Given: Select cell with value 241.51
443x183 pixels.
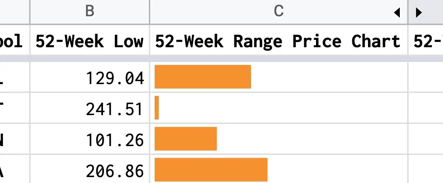Looking at the screenshot, I should (x=90, y=108).
